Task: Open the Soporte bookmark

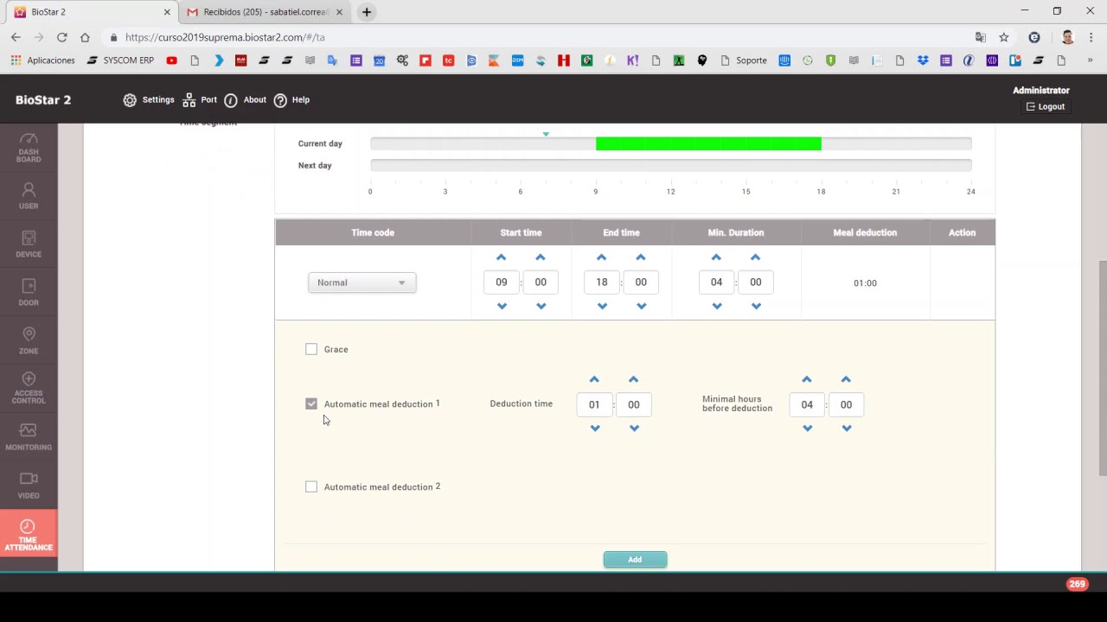Action: pos(744,60)
